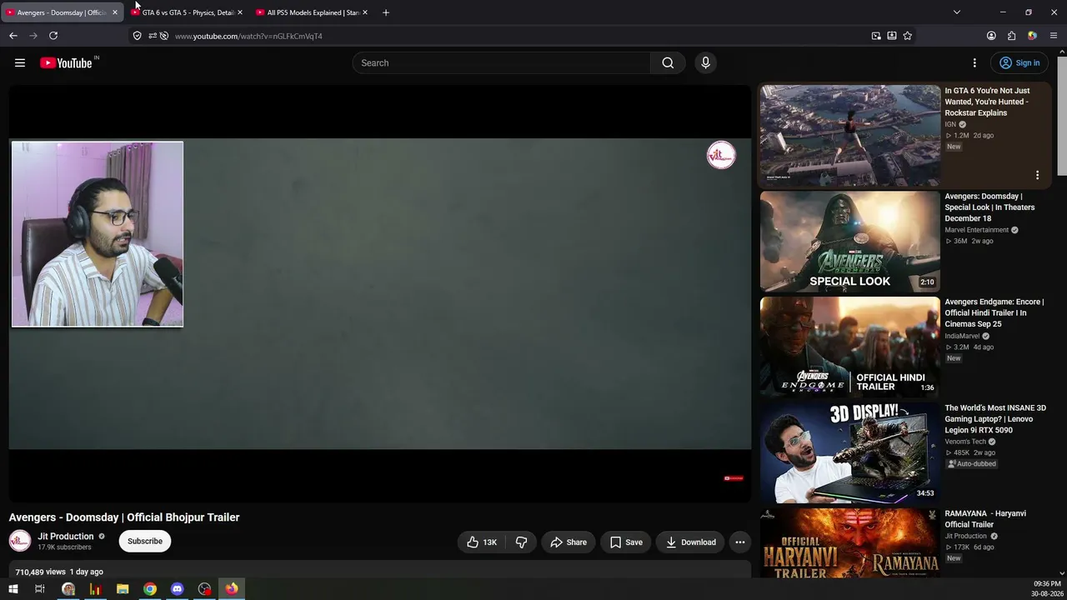Focus the YouTube search field

[x=501, y=62]
